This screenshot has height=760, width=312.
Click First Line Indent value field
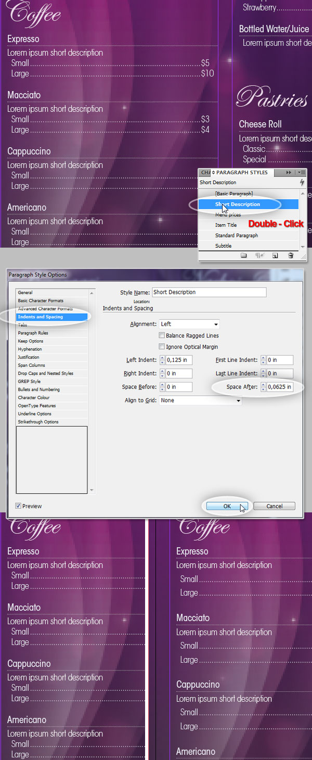click(280, 360)
